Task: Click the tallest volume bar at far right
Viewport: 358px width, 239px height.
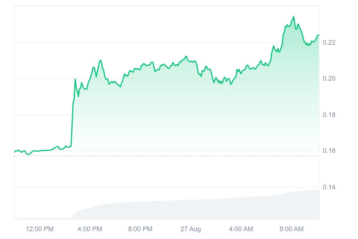Action: [x=318, y=205]
